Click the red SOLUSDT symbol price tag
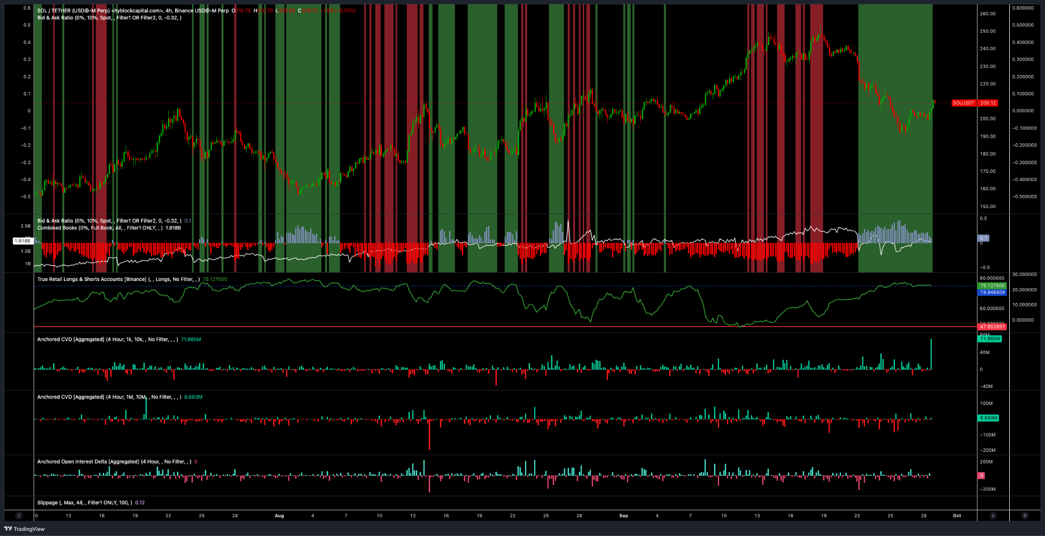Viewport: 1045px width, 536px height. click(963, 103)
